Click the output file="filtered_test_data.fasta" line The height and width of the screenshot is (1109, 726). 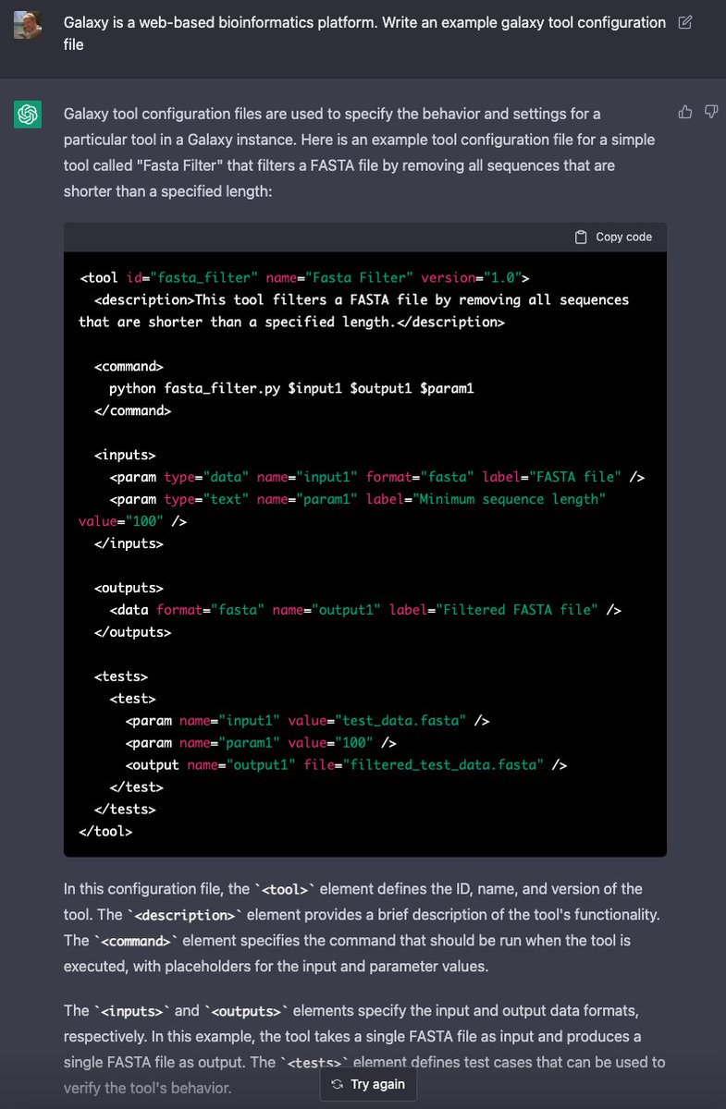346,766
